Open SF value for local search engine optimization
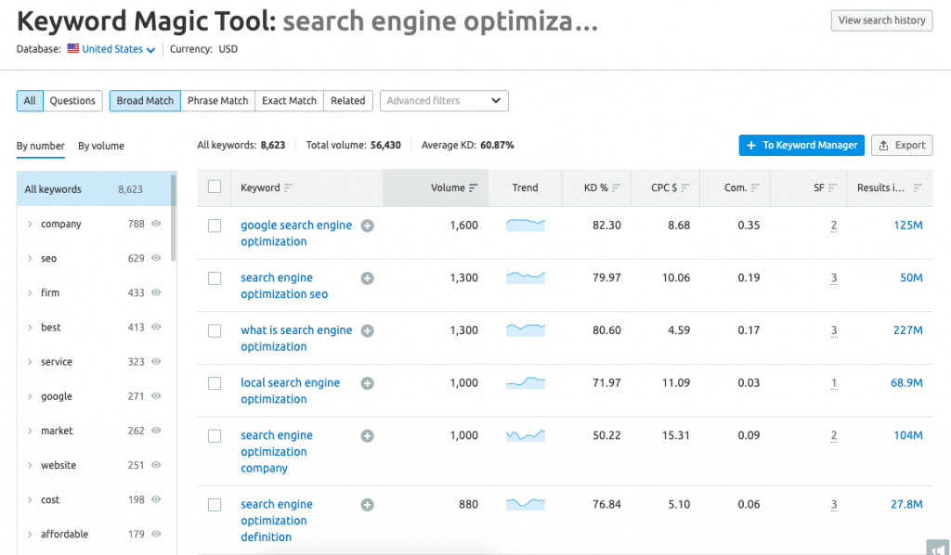 [x=834, y=383]
